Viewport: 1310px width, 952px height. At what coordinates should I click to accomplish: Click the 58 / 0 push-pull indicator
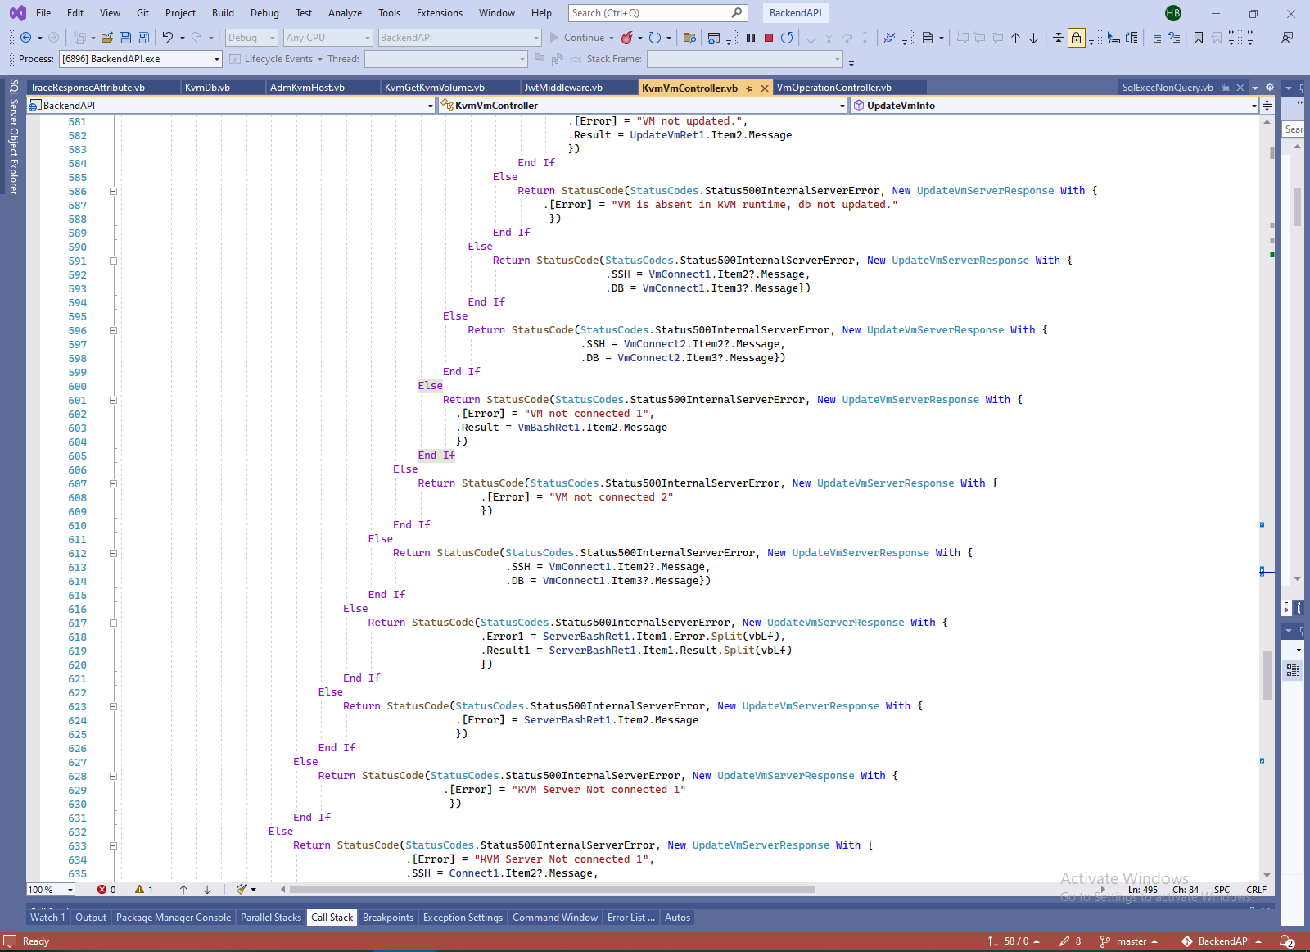pos(1014,941)
